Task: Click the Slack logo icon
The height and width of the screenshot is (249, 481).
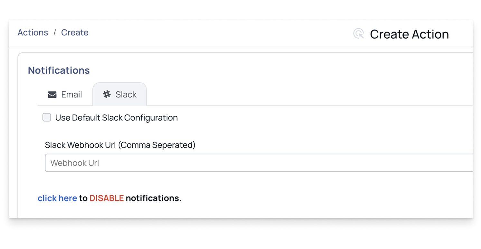Action: click(107, 94)
